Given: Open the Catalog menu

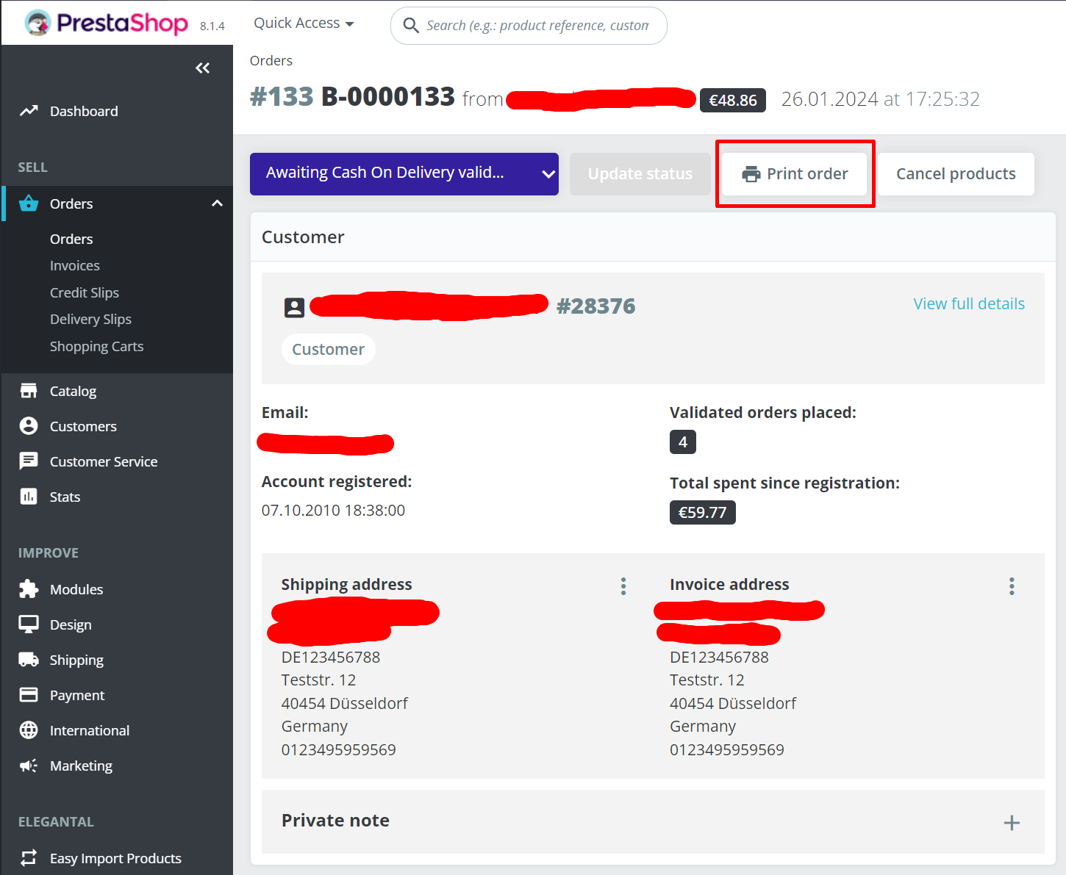Looking at the screenshot, I should click(73, 391).
